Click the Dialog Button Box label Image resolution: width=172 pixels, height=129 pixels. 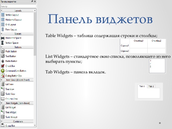tap(14, 76)
